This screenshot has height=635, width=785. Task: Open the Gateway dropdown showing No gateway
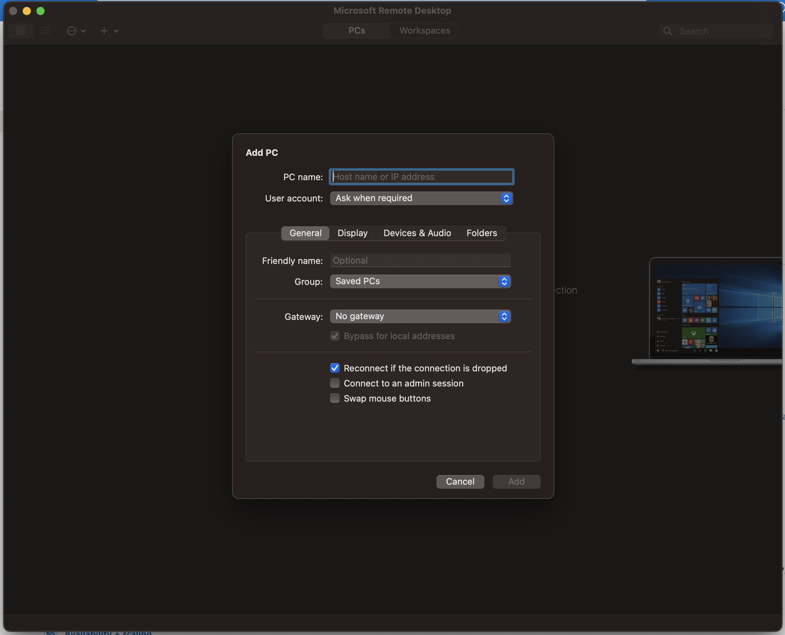click(x=421, y=316)
